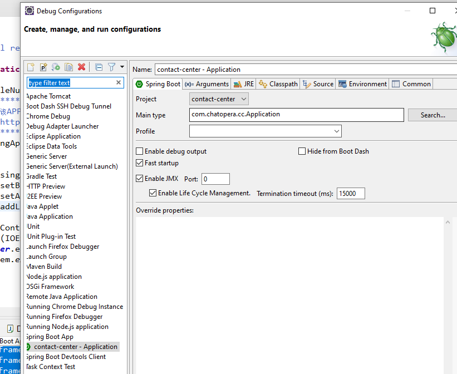Select Spring Boot Devtools Client item
Screen dimensions: 457x374
[66, 357]
